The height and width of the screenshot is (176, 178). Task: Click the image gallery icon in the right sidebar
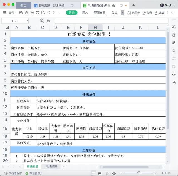174,82
